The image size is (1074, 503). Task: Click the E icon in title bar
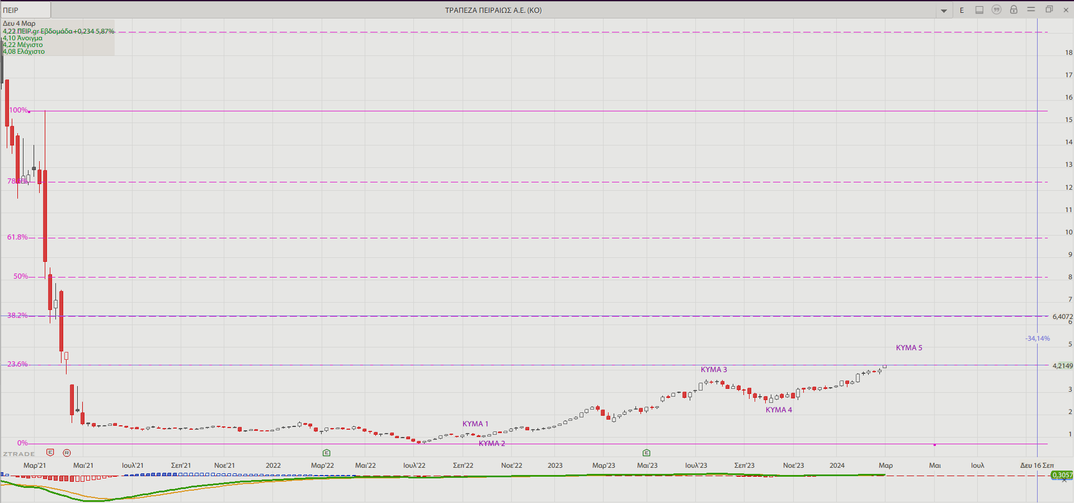pos(962,10)
